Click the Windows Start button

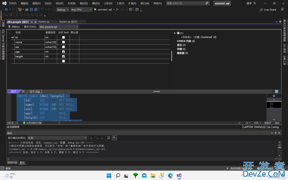109,175
